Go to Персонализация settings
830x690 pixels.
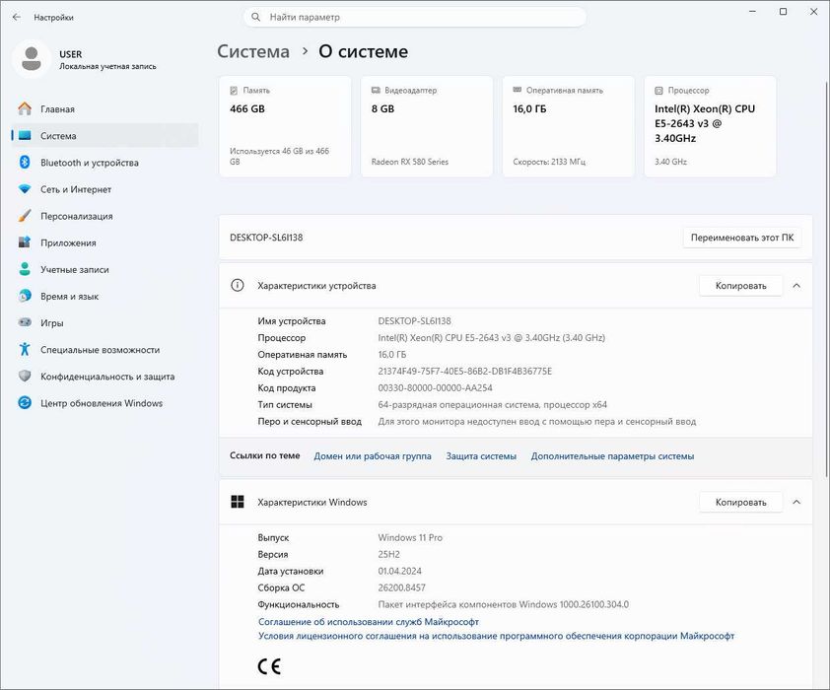[x=104, y=216]
